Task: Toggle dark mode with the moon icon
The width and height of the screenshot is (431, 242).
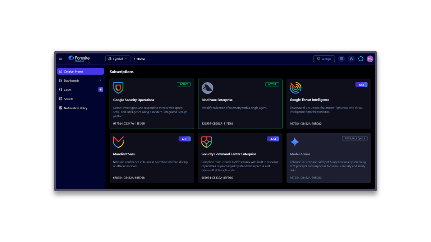Action: pos(351,59)
